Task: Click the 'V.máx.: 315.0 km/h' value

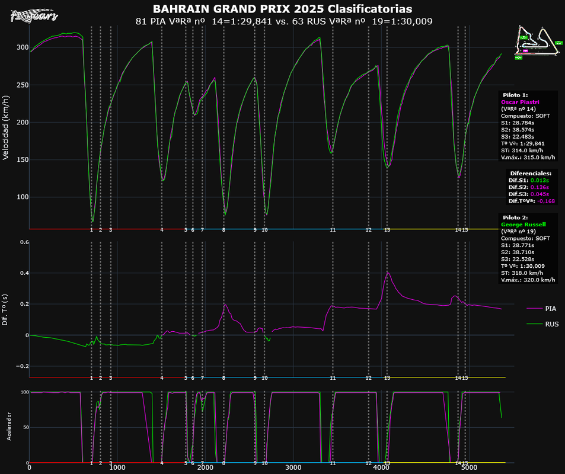Action: (528, 158)
